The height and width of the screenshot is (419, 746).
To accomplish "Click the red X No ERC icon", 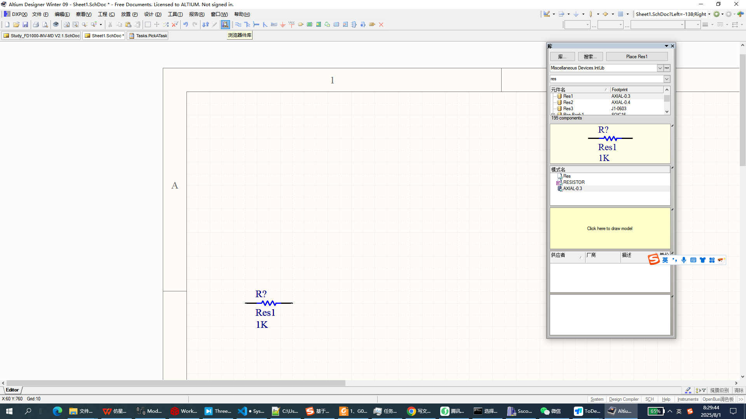I will pyautogui.click(x=381, y=24).
